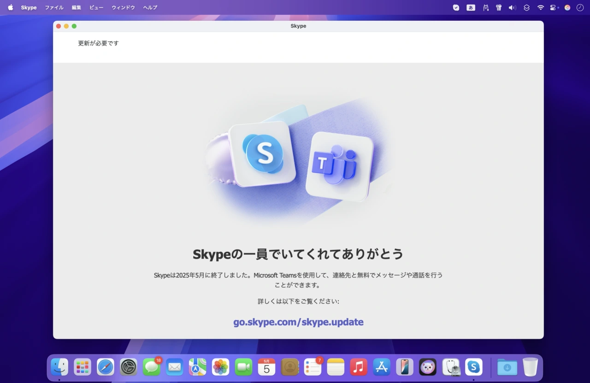Open the Japanese input source menu
Viewport: 590px width, 383px height.
(471, 7)
